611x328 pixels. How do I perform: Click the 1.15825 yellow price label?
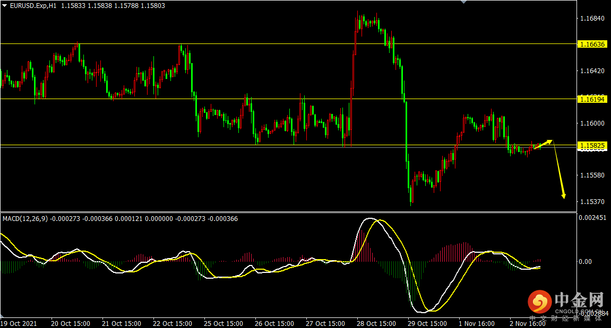coord(592,146)
